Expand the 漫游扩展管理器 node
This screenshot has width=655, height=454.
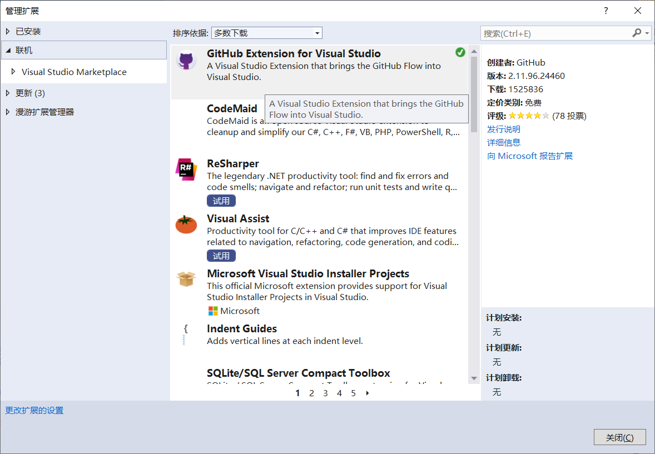pyautogui.click(x=8, y=112)
